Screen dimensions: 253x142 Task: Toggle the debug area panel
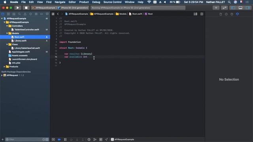(x=240, y=8)
